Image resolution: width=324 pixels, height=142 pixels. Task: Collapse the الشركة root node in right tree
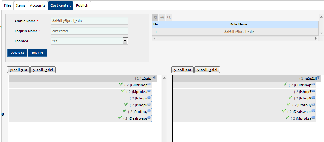tap(318, 78)
